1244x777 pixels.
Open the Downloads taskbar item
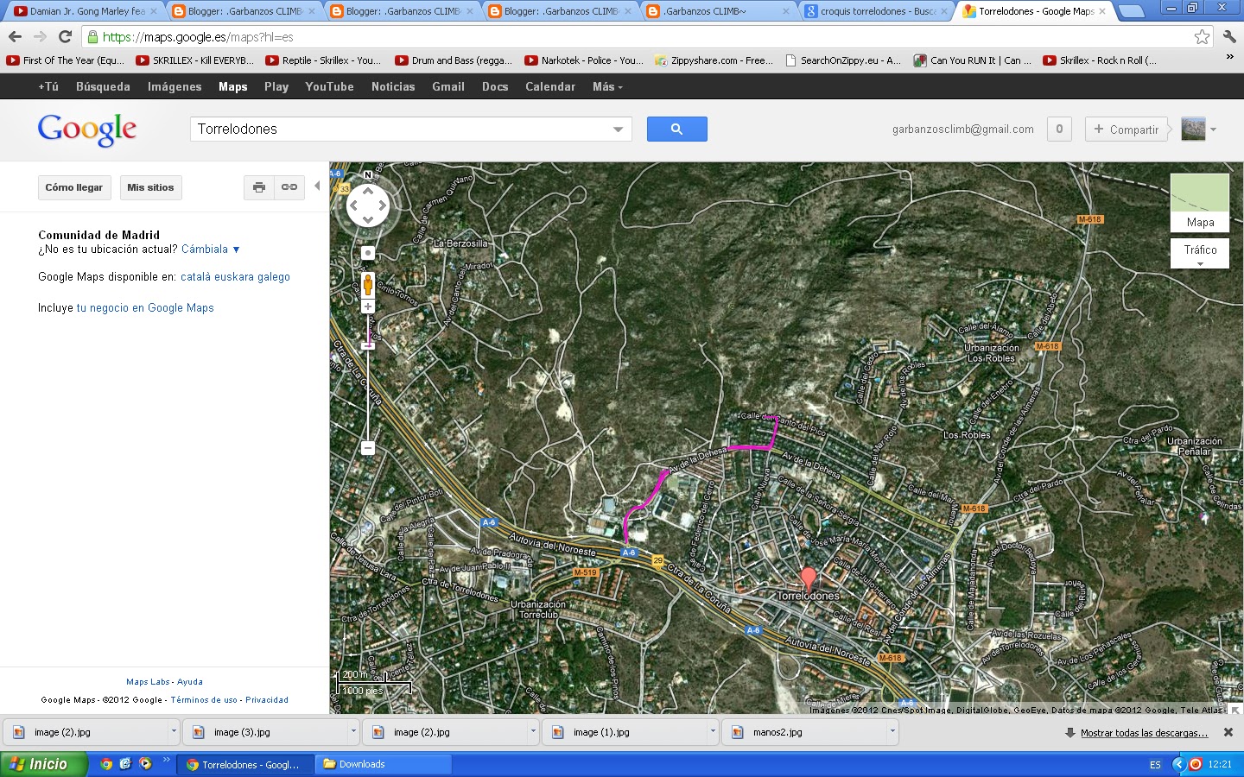click(383, 764)
